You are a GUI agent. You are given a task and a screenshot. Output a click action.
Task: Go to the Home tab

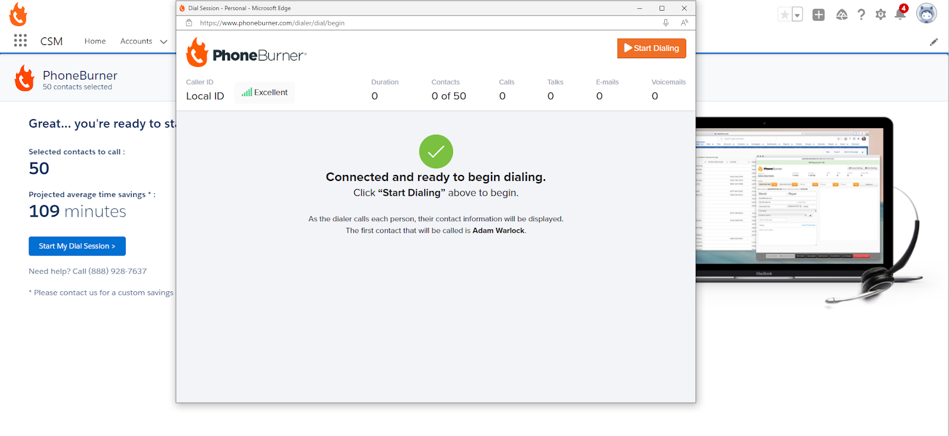point(95,42)
